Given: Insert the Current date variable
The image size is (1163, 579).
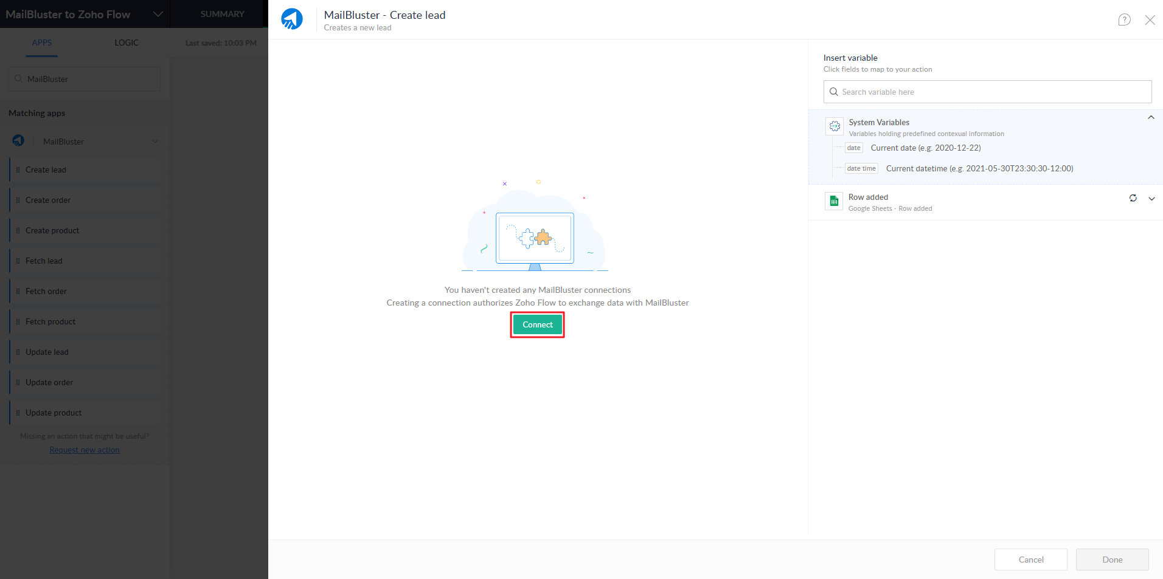Looking at the screenshot, I should pos(925,148).
